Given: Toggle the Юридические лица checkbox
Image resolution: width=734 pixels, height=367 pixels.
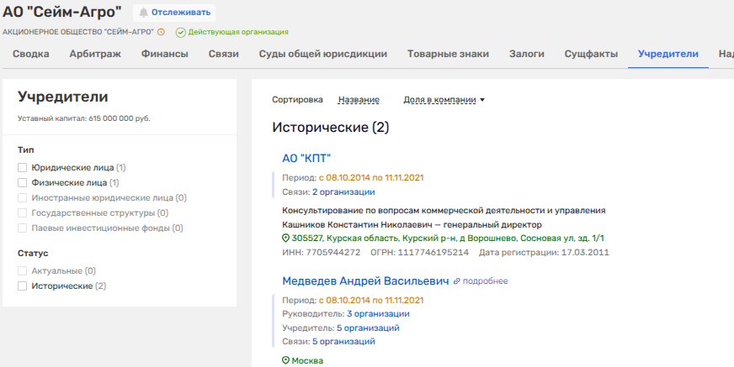Looking at the screenshot, I should tap(23, 168).
